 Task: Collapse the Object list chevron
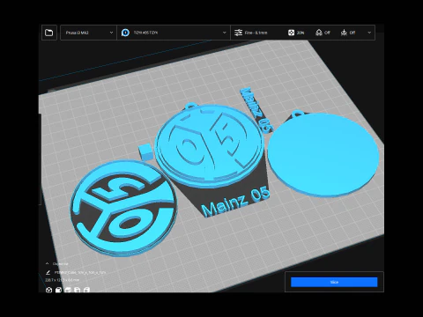click(47, 263)
